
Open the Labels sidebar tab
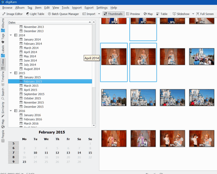click(x=3, y=51)
